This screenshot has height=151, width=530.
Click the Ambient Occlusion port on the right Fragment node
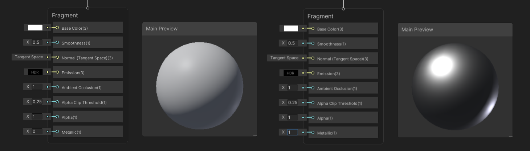[313, 88]
